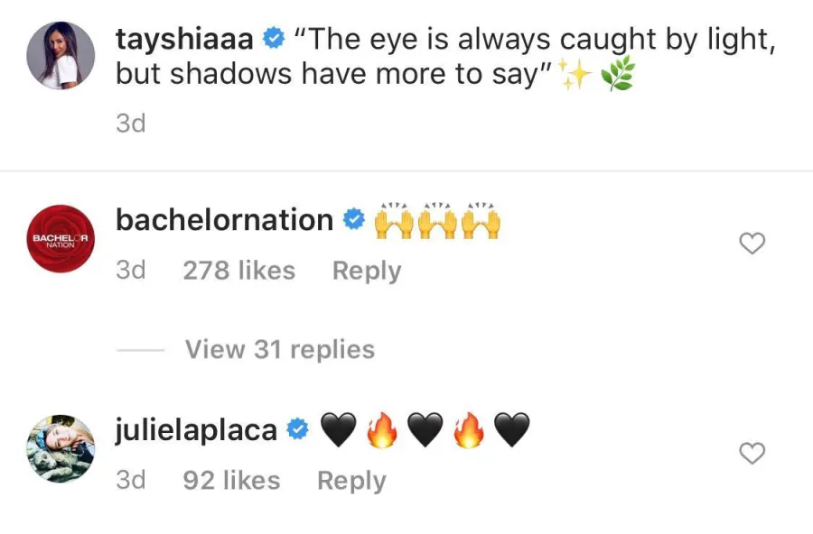The height and width of the screenshot is (534, 813).
Task: Like julielaplaca's comment with the heart icon
Action: pyautogui.click(x=752, y=455)
